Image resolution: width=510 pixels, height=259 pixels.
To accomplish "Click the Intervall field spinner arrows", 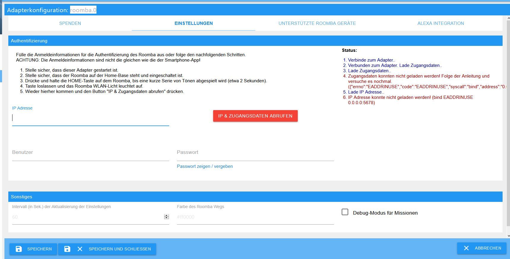I will (x=167, y=217).
